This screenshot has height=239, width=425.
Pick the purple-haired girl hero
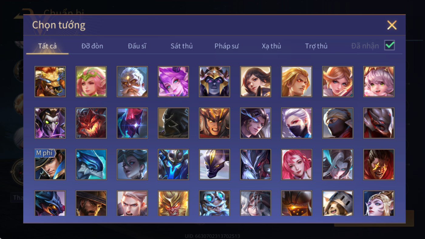(x=173, y=82)
